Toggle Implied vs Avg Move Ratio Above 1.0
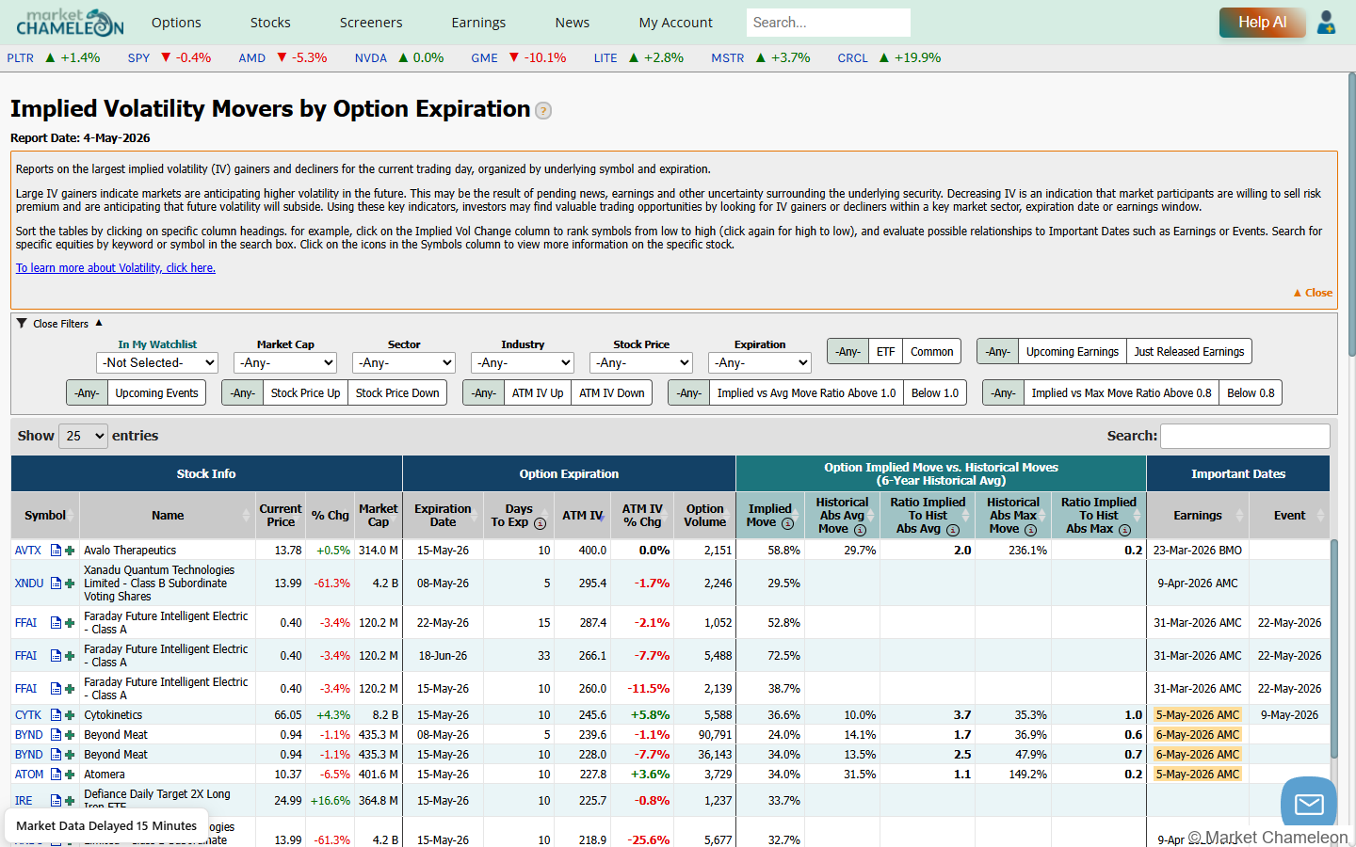Viewport: 1356px width, 847px height. coord(806,392)
